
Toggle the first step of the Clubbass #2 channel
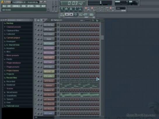click(x=61, y=90)
